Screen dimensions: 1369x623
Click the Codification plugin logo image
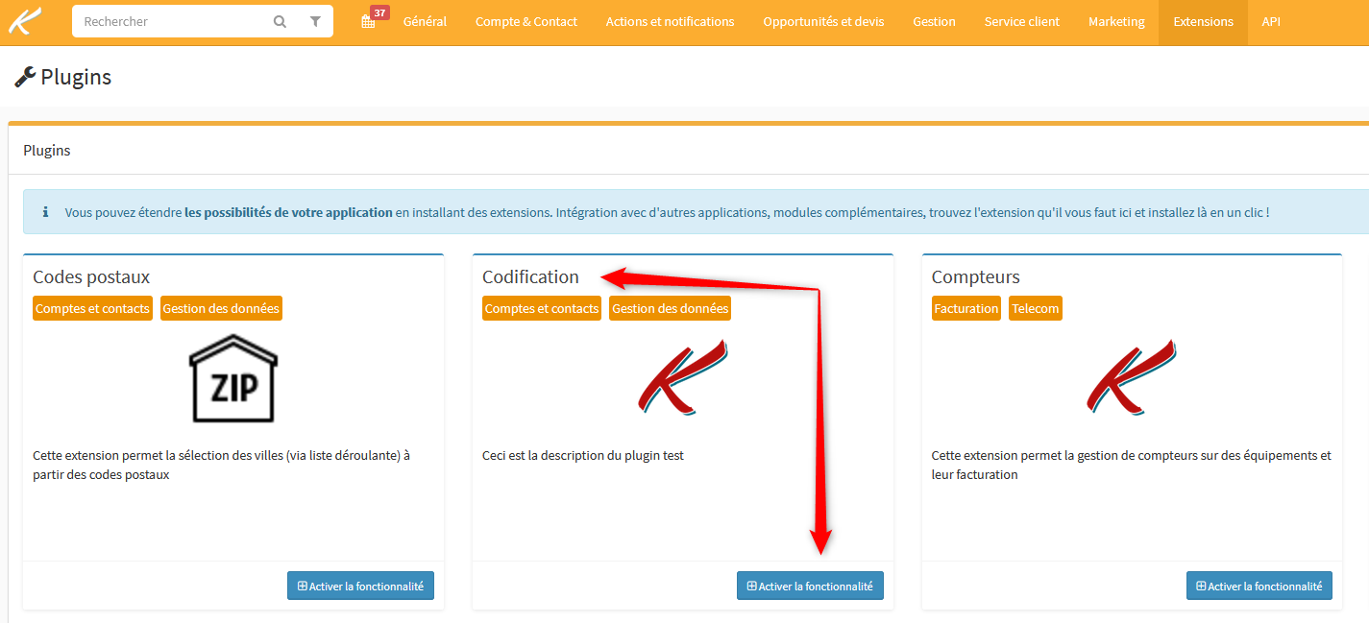(683, 377)
